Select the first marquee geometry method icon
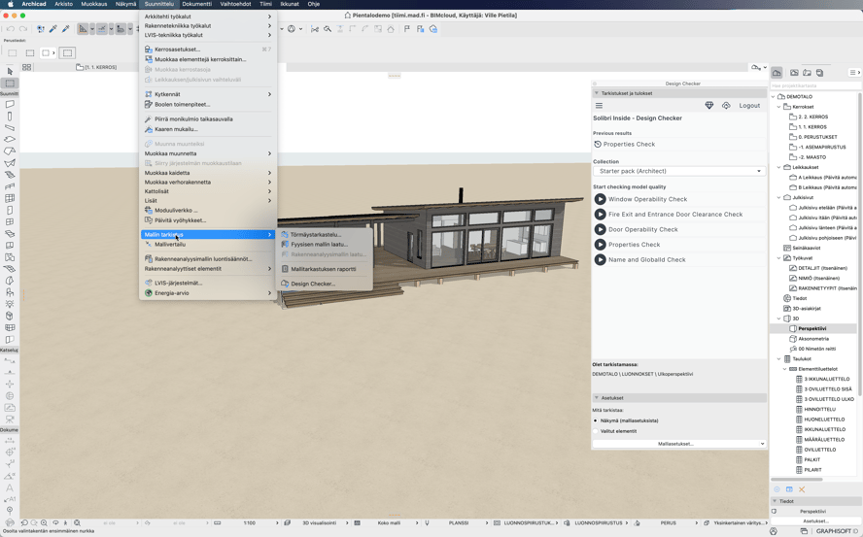This screenshot has width=863, height=537. click(12, 52)
